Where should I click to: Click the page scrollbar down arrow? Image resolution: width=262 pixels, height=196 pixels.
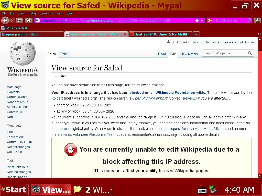260,176
